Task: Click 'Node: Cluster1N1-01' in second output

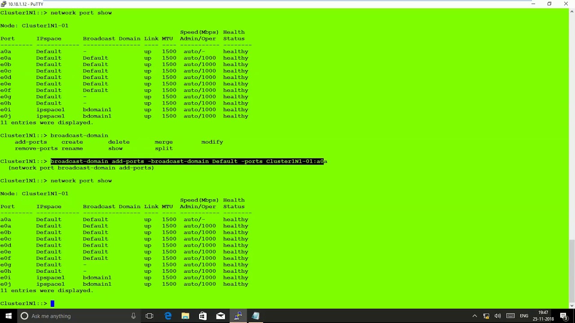Action: tap(34, 194)
